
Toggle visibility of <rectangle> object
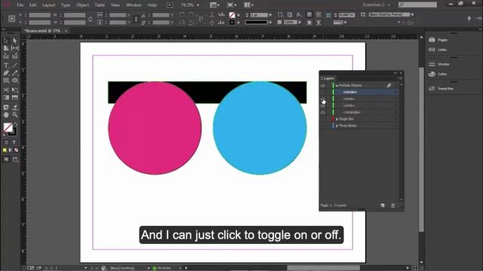click(x=323, y=112)
